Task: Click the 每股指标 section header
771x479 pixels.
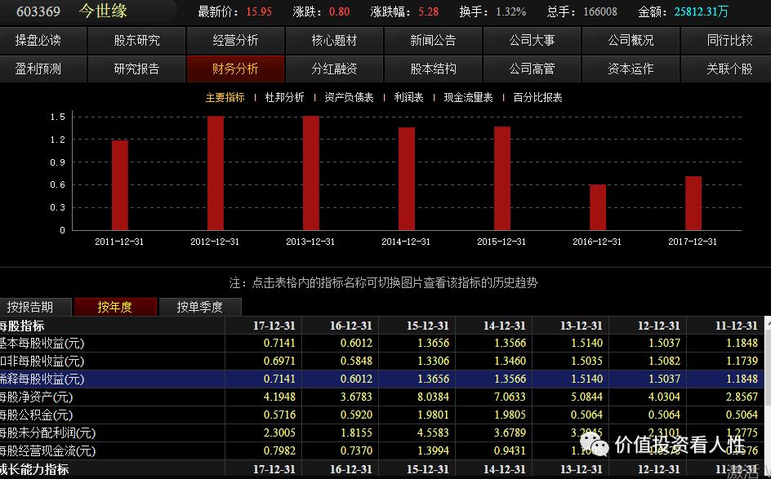Action: (21, 326)
